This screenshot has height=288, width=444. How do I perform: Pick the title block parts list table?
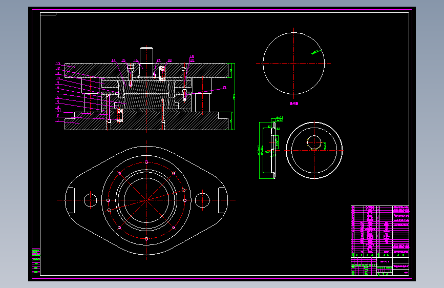380,231
